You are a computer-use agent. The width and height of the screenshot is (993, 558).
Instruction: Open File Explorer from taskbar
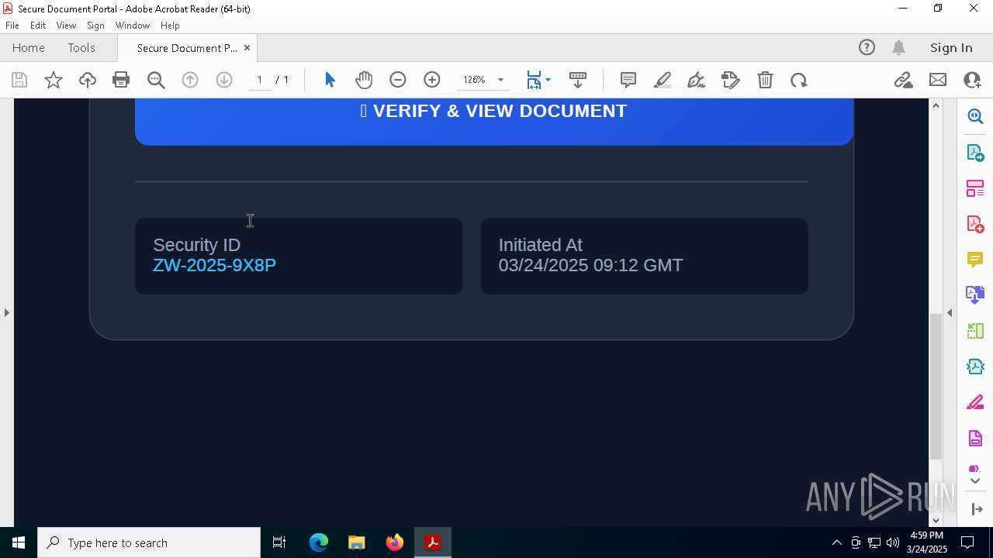coord(356,542)
